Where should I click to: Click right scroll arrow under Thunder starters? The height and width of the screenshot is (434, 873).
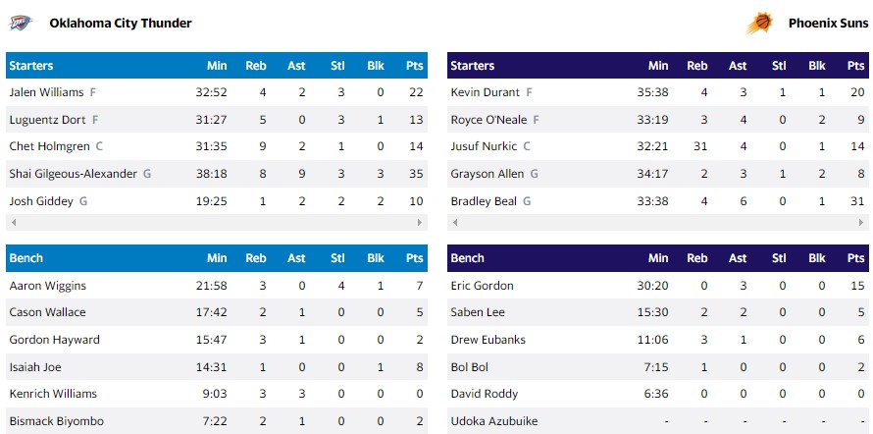click(421, 223)
